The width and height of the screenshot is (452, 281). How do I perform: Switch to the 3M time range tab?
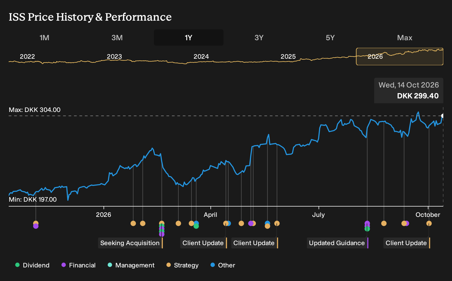117,38
